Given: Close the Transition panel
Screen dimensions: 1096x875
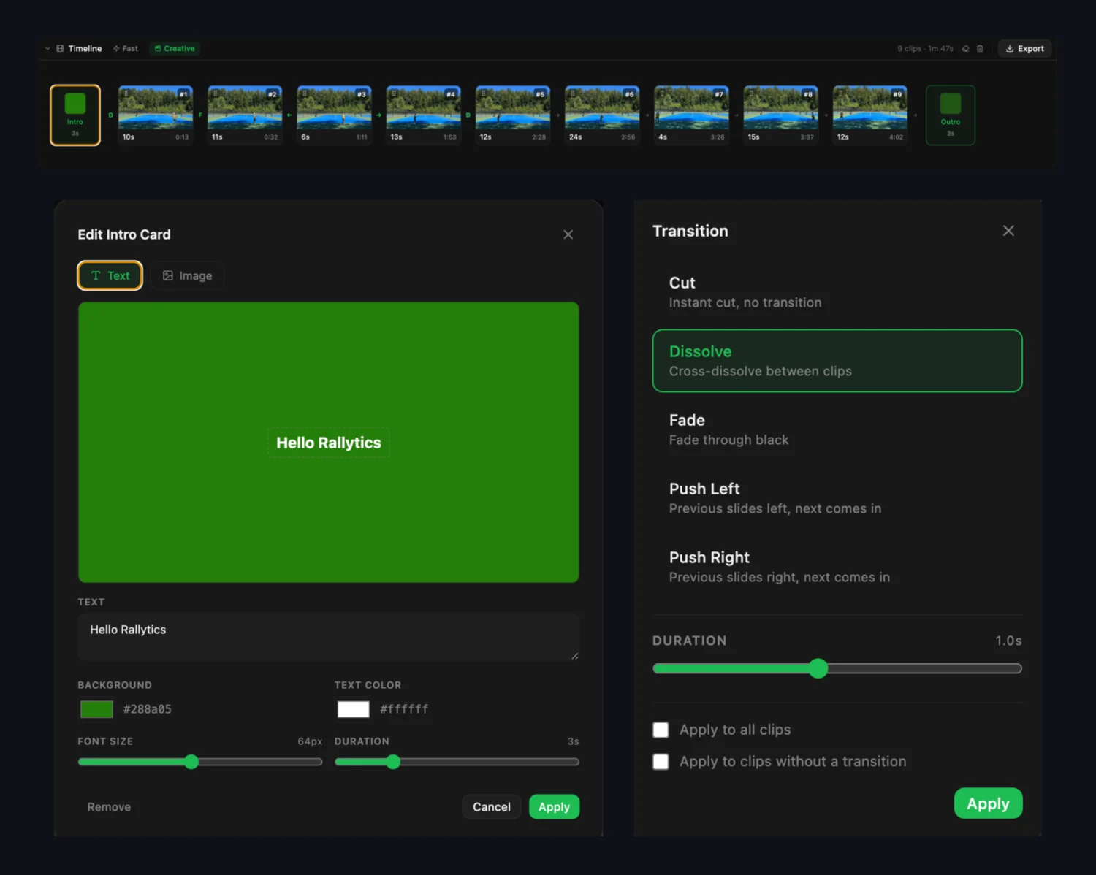Looking at the screenshot, I should pos(1008,231).
